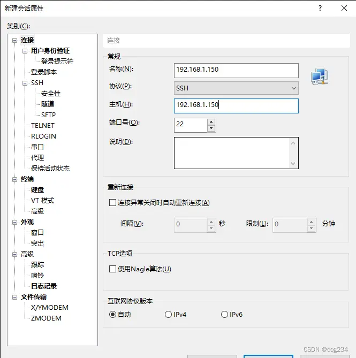Viewport: 356px width, 358px height.
Task: Click the 名称 text field
Action: pyautogui.click(x=236, y=70)
